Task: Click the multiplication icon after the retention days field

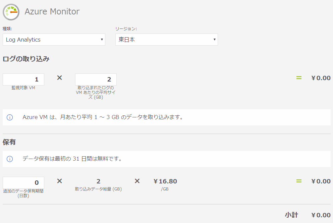Action: 59,181
